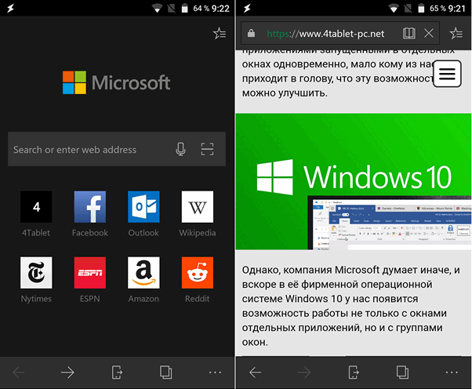Image resolution: width=472 pixels, height=389 pixels.
Task: Open more options menu in right screen
Action: (x=452, y=373)
